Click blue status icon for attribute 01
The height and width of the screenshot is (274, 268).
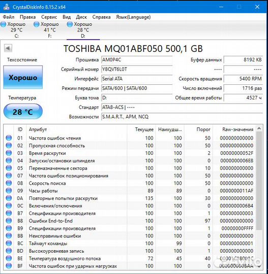(x=9, y=138)
